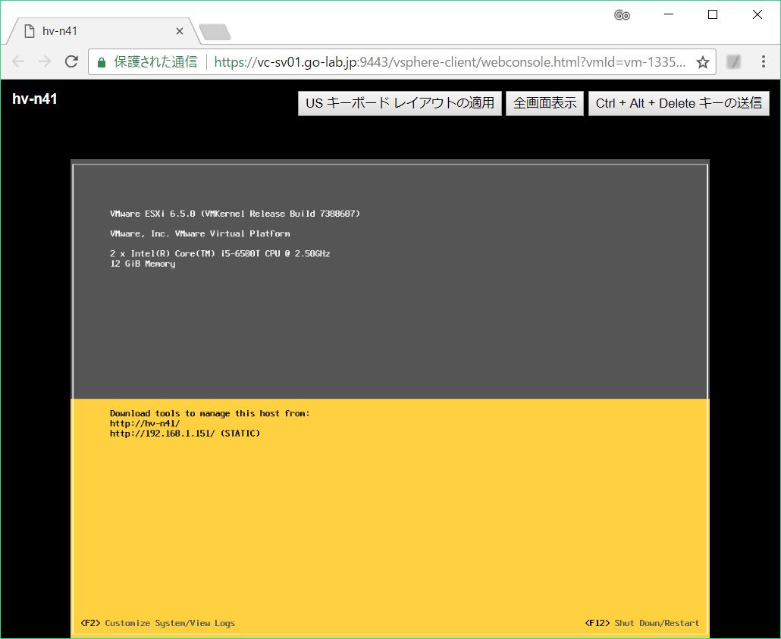Send Ctrl + Alt + Delete keys button
Viewport: 781px width, 639px height.
(x=679, y=103)
